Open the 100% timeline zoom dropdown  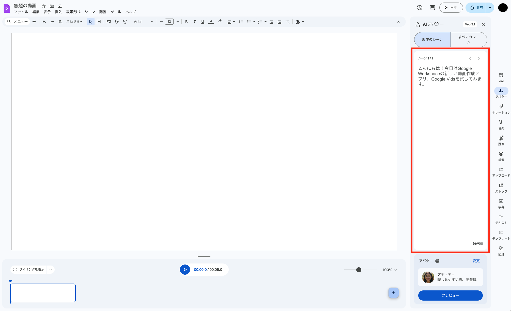pyautogui.click(x=390, y=270)
